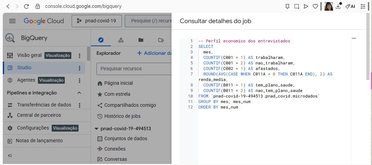Select the Explorer compass tab
This screenshot has height=165, width=372.
coord(101,40)
